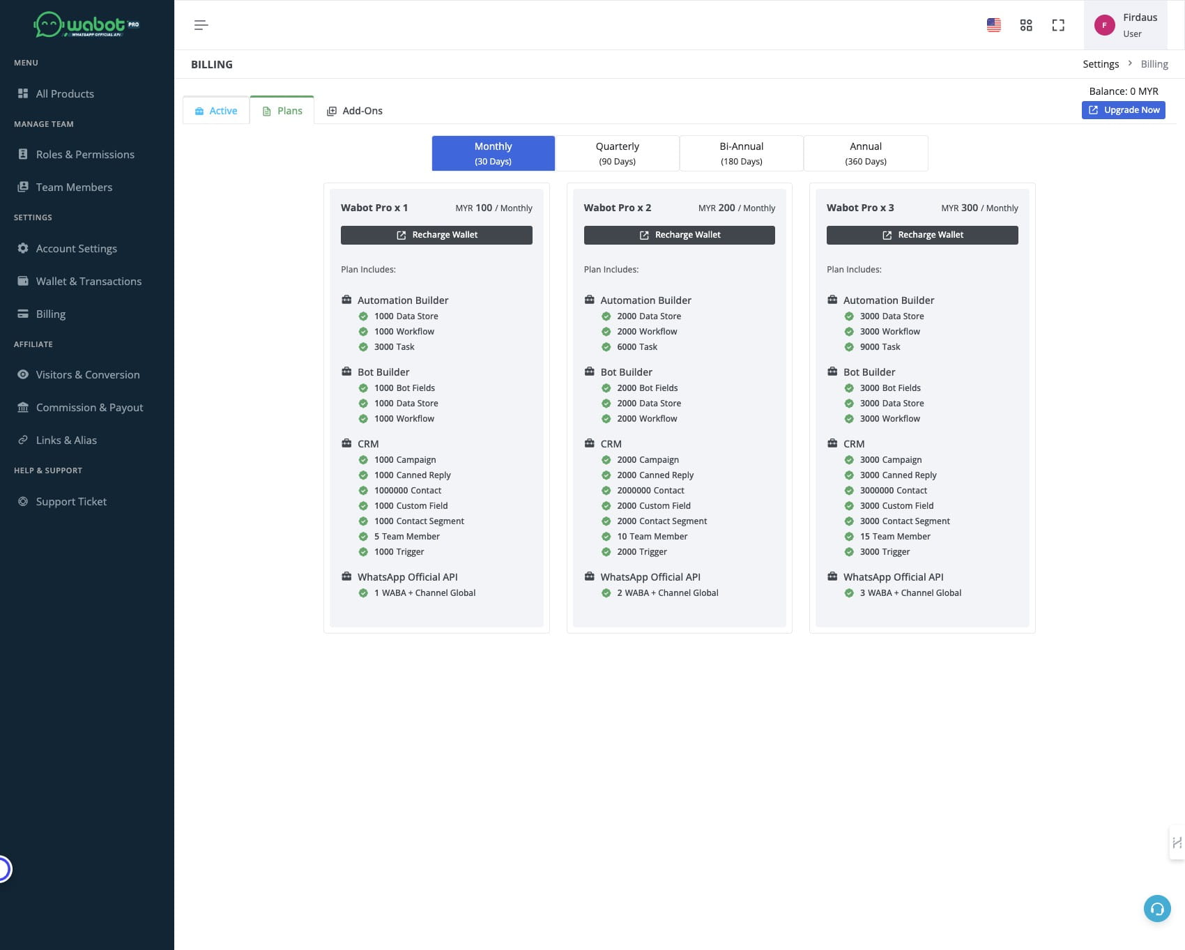This screenshot has height=950, width=1185.
Task: Click the green check beside 3000 Task
Action: [x=363, y=347]
